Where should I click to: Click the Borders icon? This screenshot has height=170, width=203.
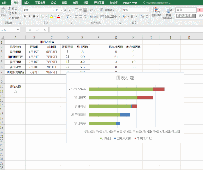point(43,16)
